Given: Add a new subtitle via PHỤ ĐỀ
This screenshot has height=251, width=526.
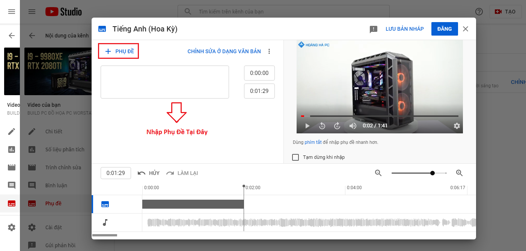Looking at the screenshot, I should tap(118, 51).
